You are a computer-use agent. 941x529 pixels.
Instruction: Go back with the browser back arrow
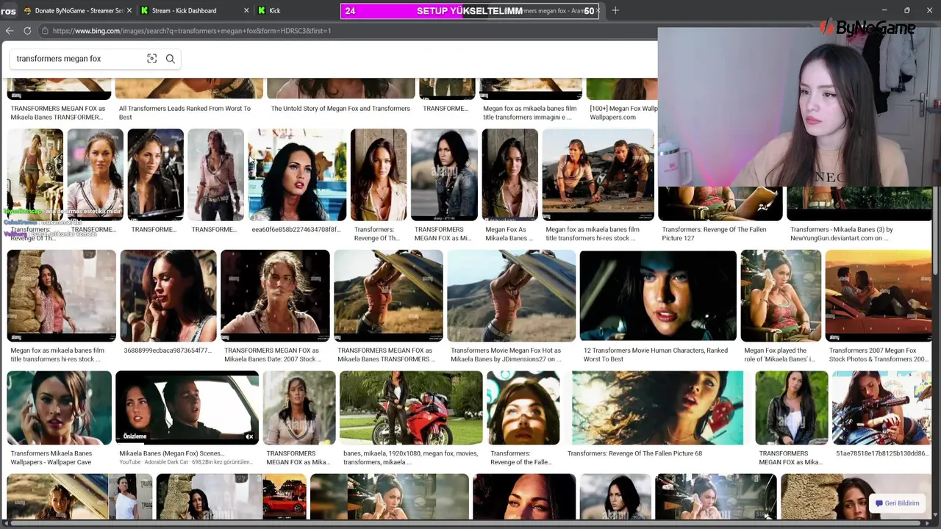(x=9, y=31)
